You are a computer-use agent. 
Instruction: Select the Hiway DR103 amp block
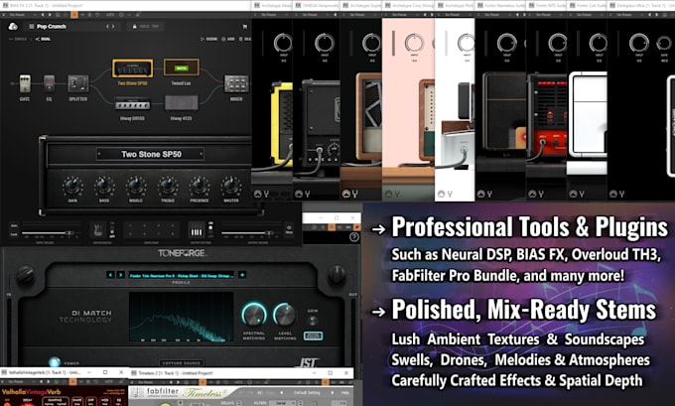pos(133,104)
